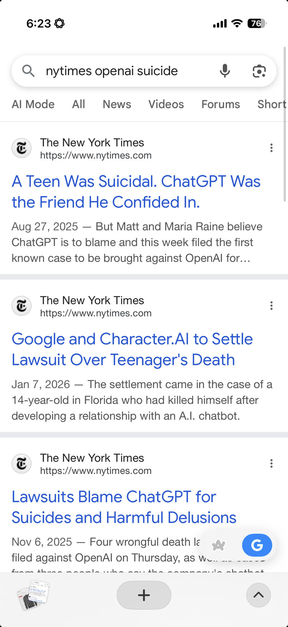Open the Forums tab
The width and height of the screenshot is (288, 627).
[x=221, y=104]
